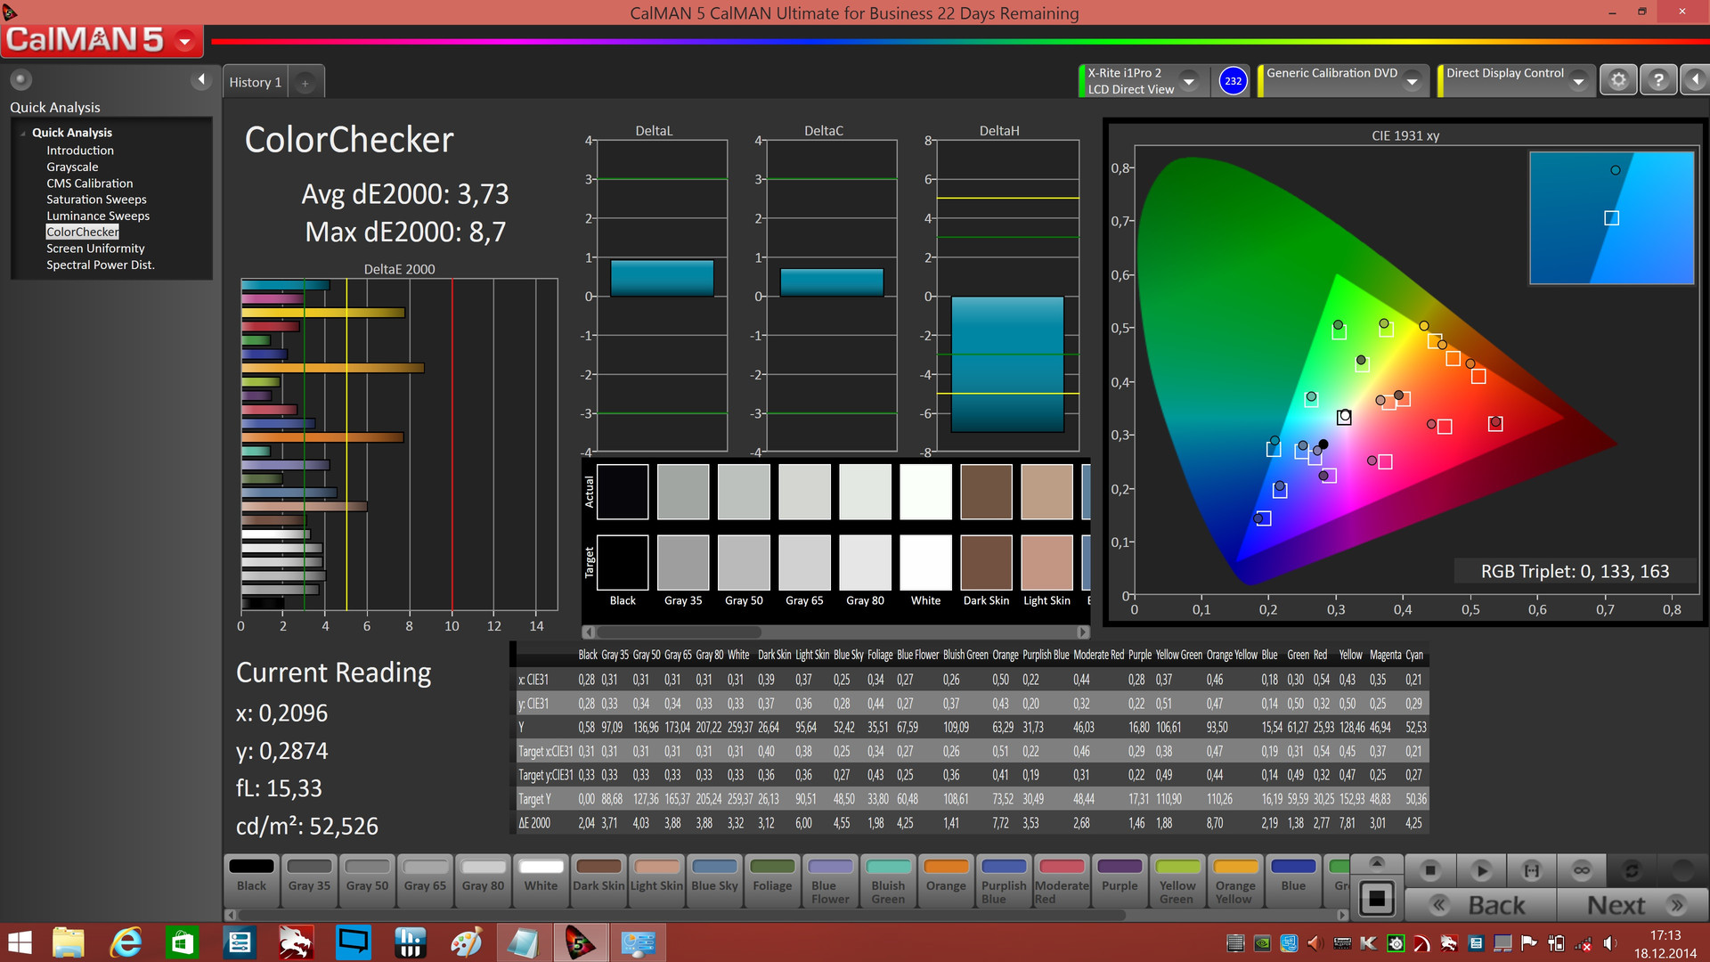This screenshot has height=962, width=1710.
Task: Click the blue 232 meter indicator
Action: click(1233, 81)
